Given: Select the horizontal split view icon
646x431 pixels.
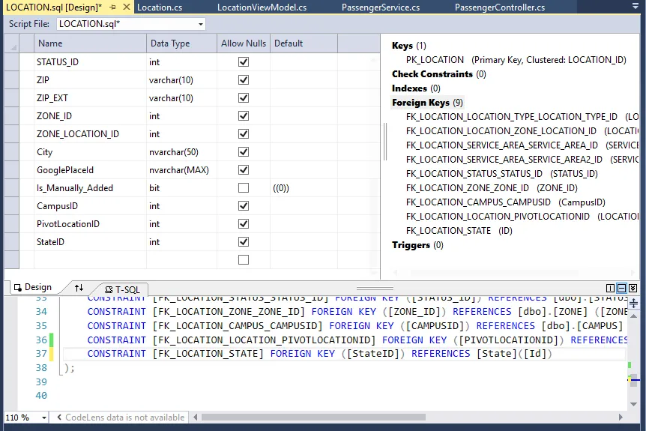Looking at the screenshot, I should click(621, 288).
